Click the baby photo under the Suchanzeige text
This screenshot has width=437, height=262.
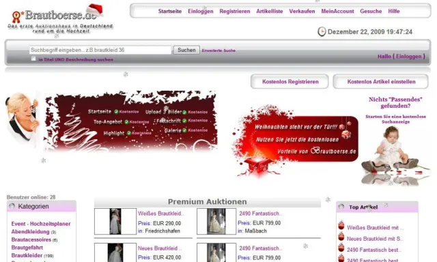(395, 155)
